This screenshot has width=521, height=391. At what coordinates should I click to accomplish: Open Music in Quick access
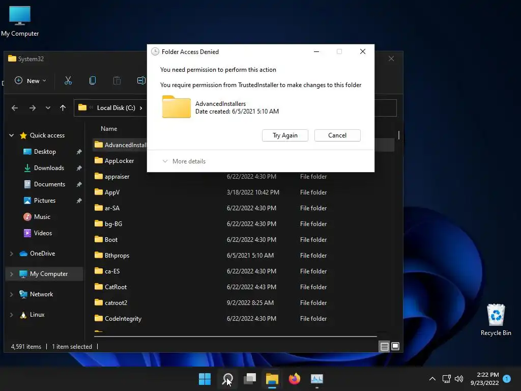click(x=42, y=217)
